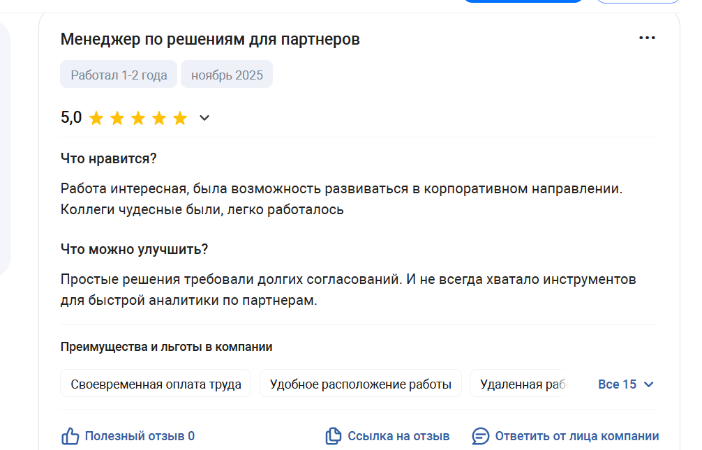The width and height of the screenshot is (702, 450).
Task: Click the first rating star
Action: click(96, 118)
